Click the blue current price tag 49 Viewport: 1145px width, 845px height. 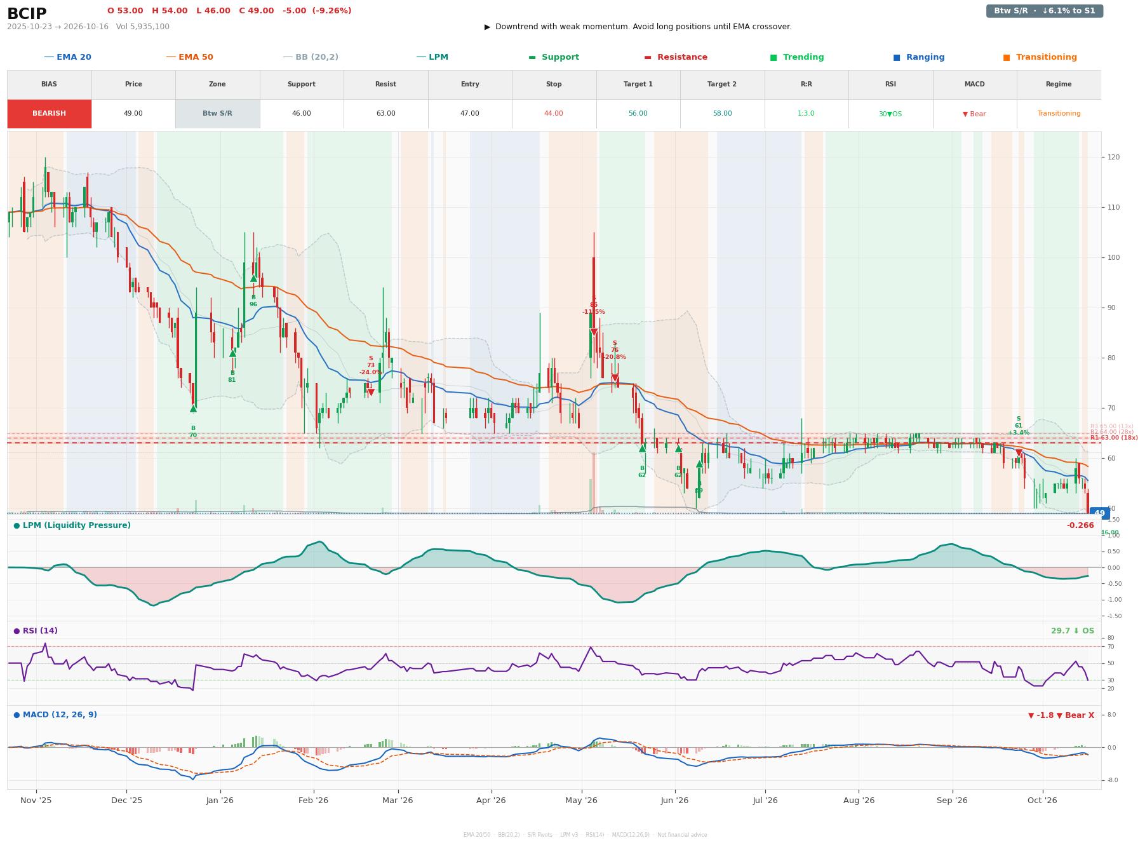point(1099,513)
